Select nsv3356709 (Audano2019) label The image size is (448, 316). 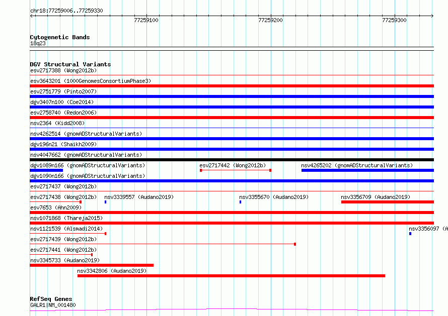click(x=376, y=197)
